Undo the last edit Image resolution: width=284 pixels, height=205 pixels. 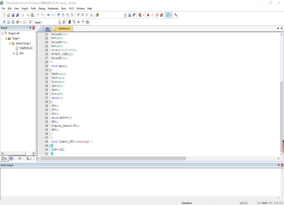click(38, 15)
